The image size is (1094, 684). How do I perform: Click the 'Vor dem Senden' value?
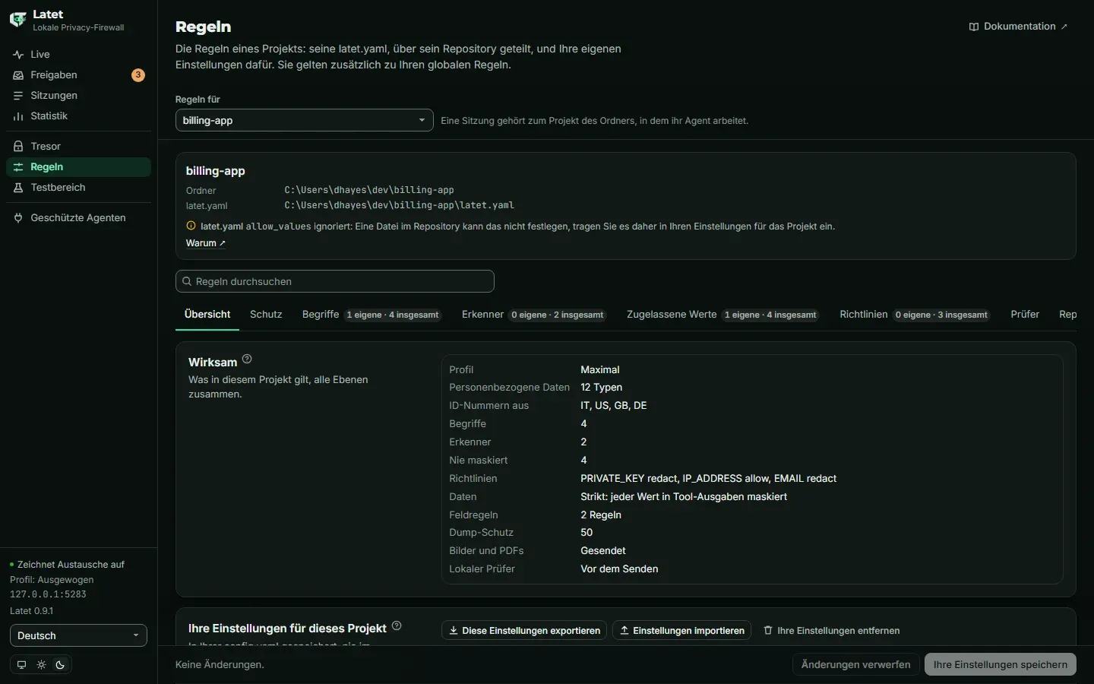tap(619, 569)
